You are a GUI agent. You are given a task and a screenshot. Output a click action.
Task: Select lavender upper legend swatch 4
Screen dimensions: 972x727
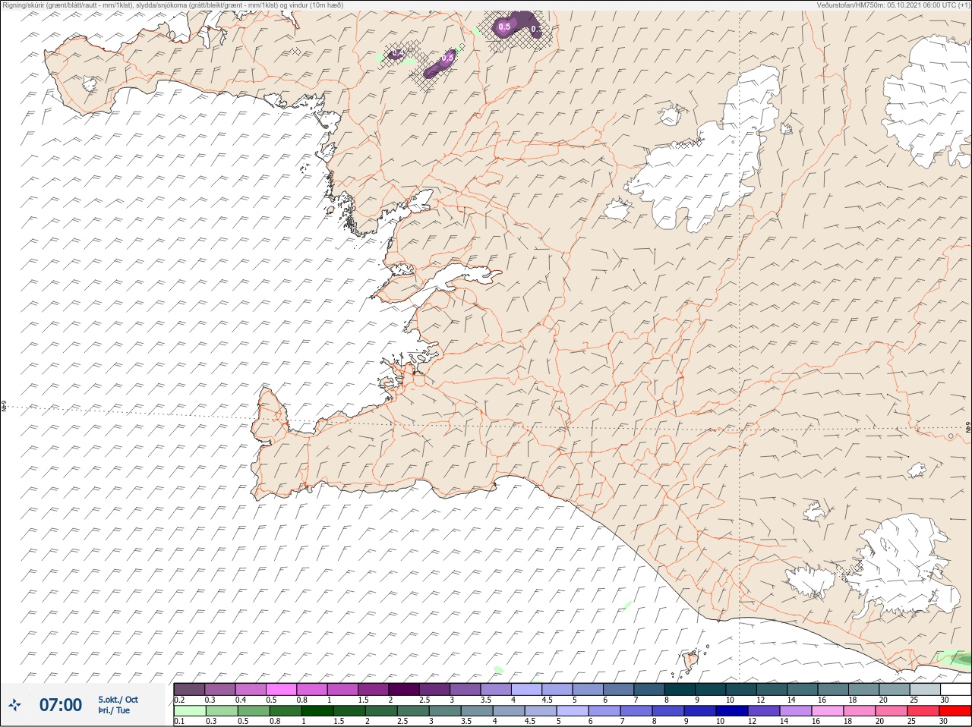point(526,690)
